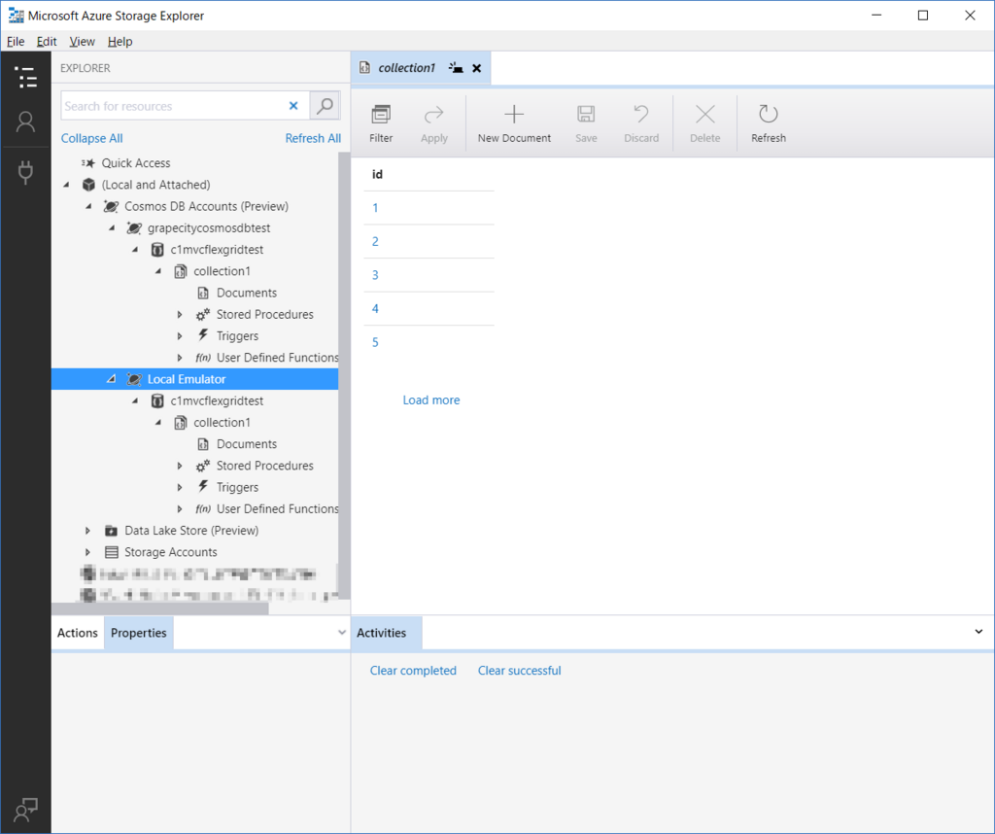Click the Microsoft Azure Storage Explorer app icon
995x834 pixels.
point(16,16)
